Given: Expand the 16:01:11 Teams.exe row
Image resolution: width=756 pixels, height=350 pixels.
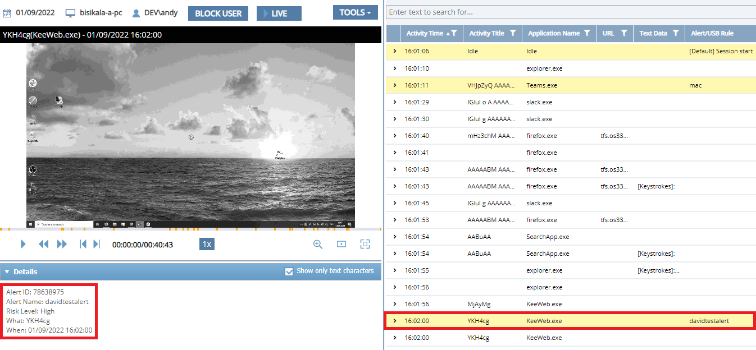Looking at the screenshot, I should click(395, 85).
